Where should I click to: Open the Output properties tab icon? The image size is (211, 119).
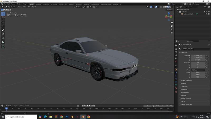click(x=176, y=52)
